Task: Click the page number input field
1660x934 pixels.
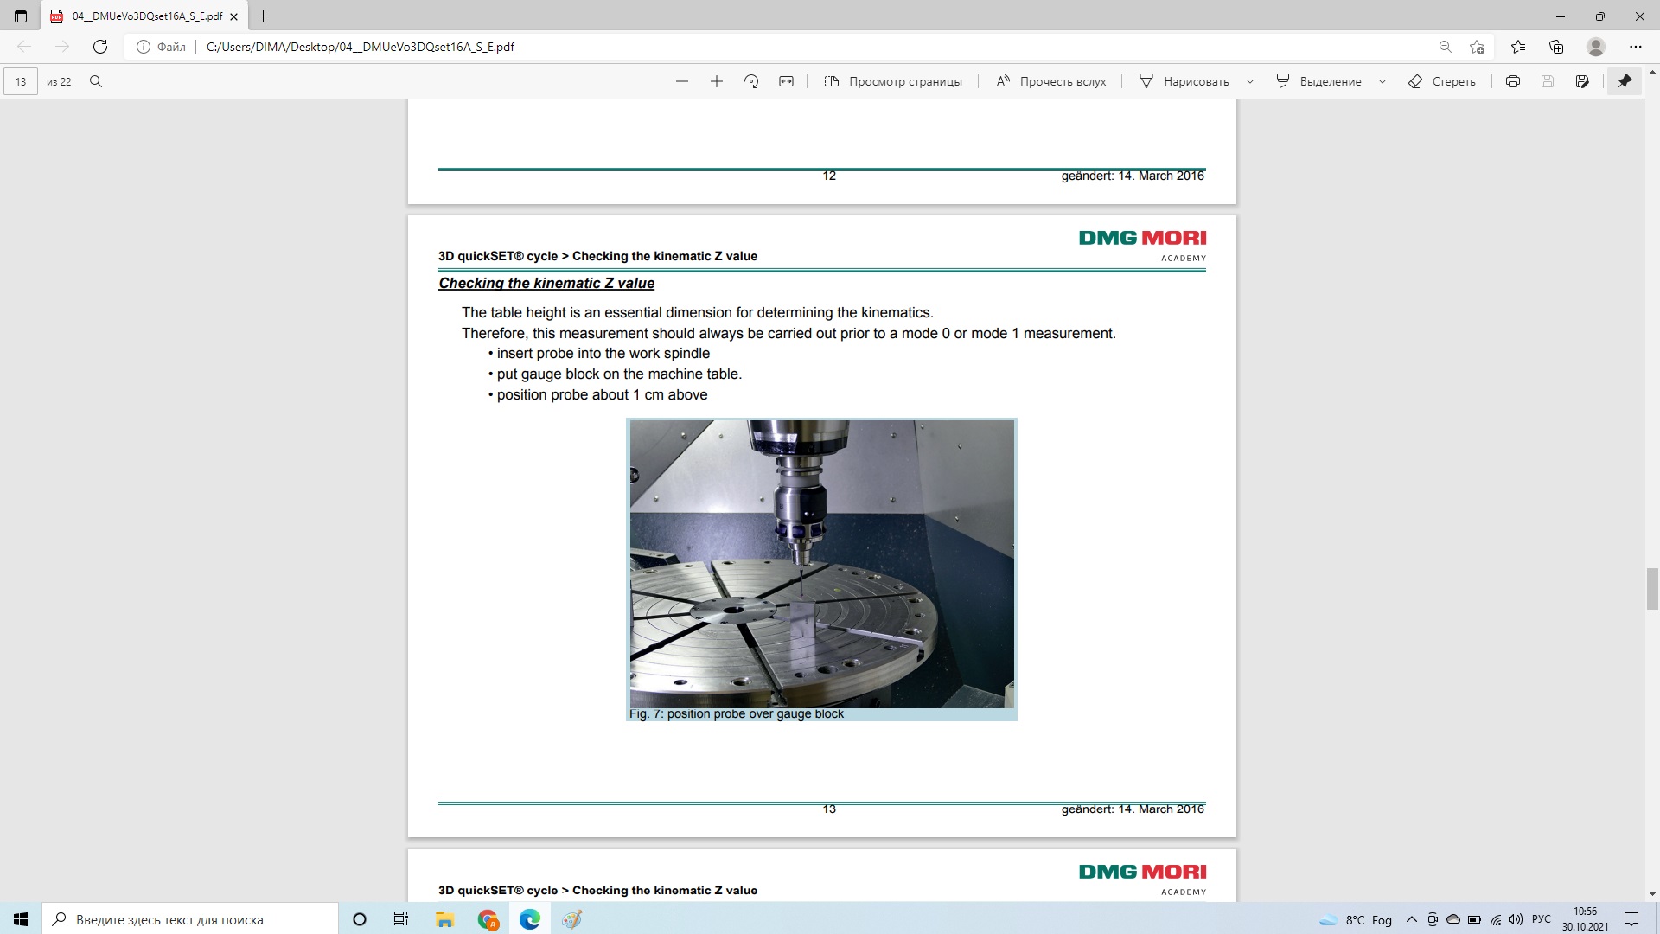Action: click(x=21, y=81)
